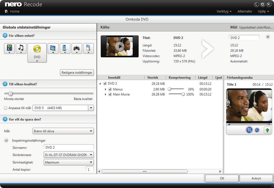Expand the Menus tree node
The height and width of the screenshot is (188, 274).
pyautogui.click(x=105, y=89)
